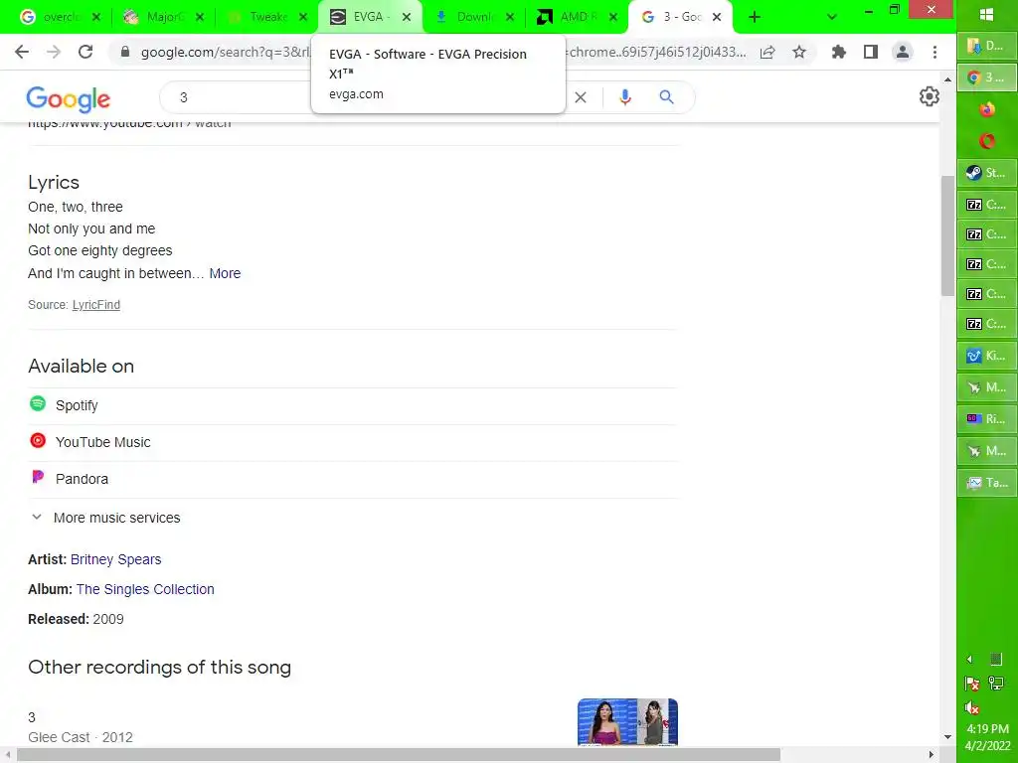The image size is (1018, 763).
Task: Switch to the Downloads taskbar window
Action: [987, 46]
